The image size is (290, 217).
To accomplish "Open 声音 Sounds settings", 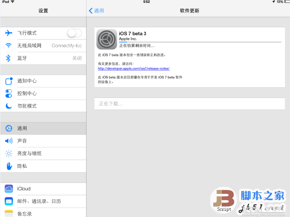I will point(43,141).
